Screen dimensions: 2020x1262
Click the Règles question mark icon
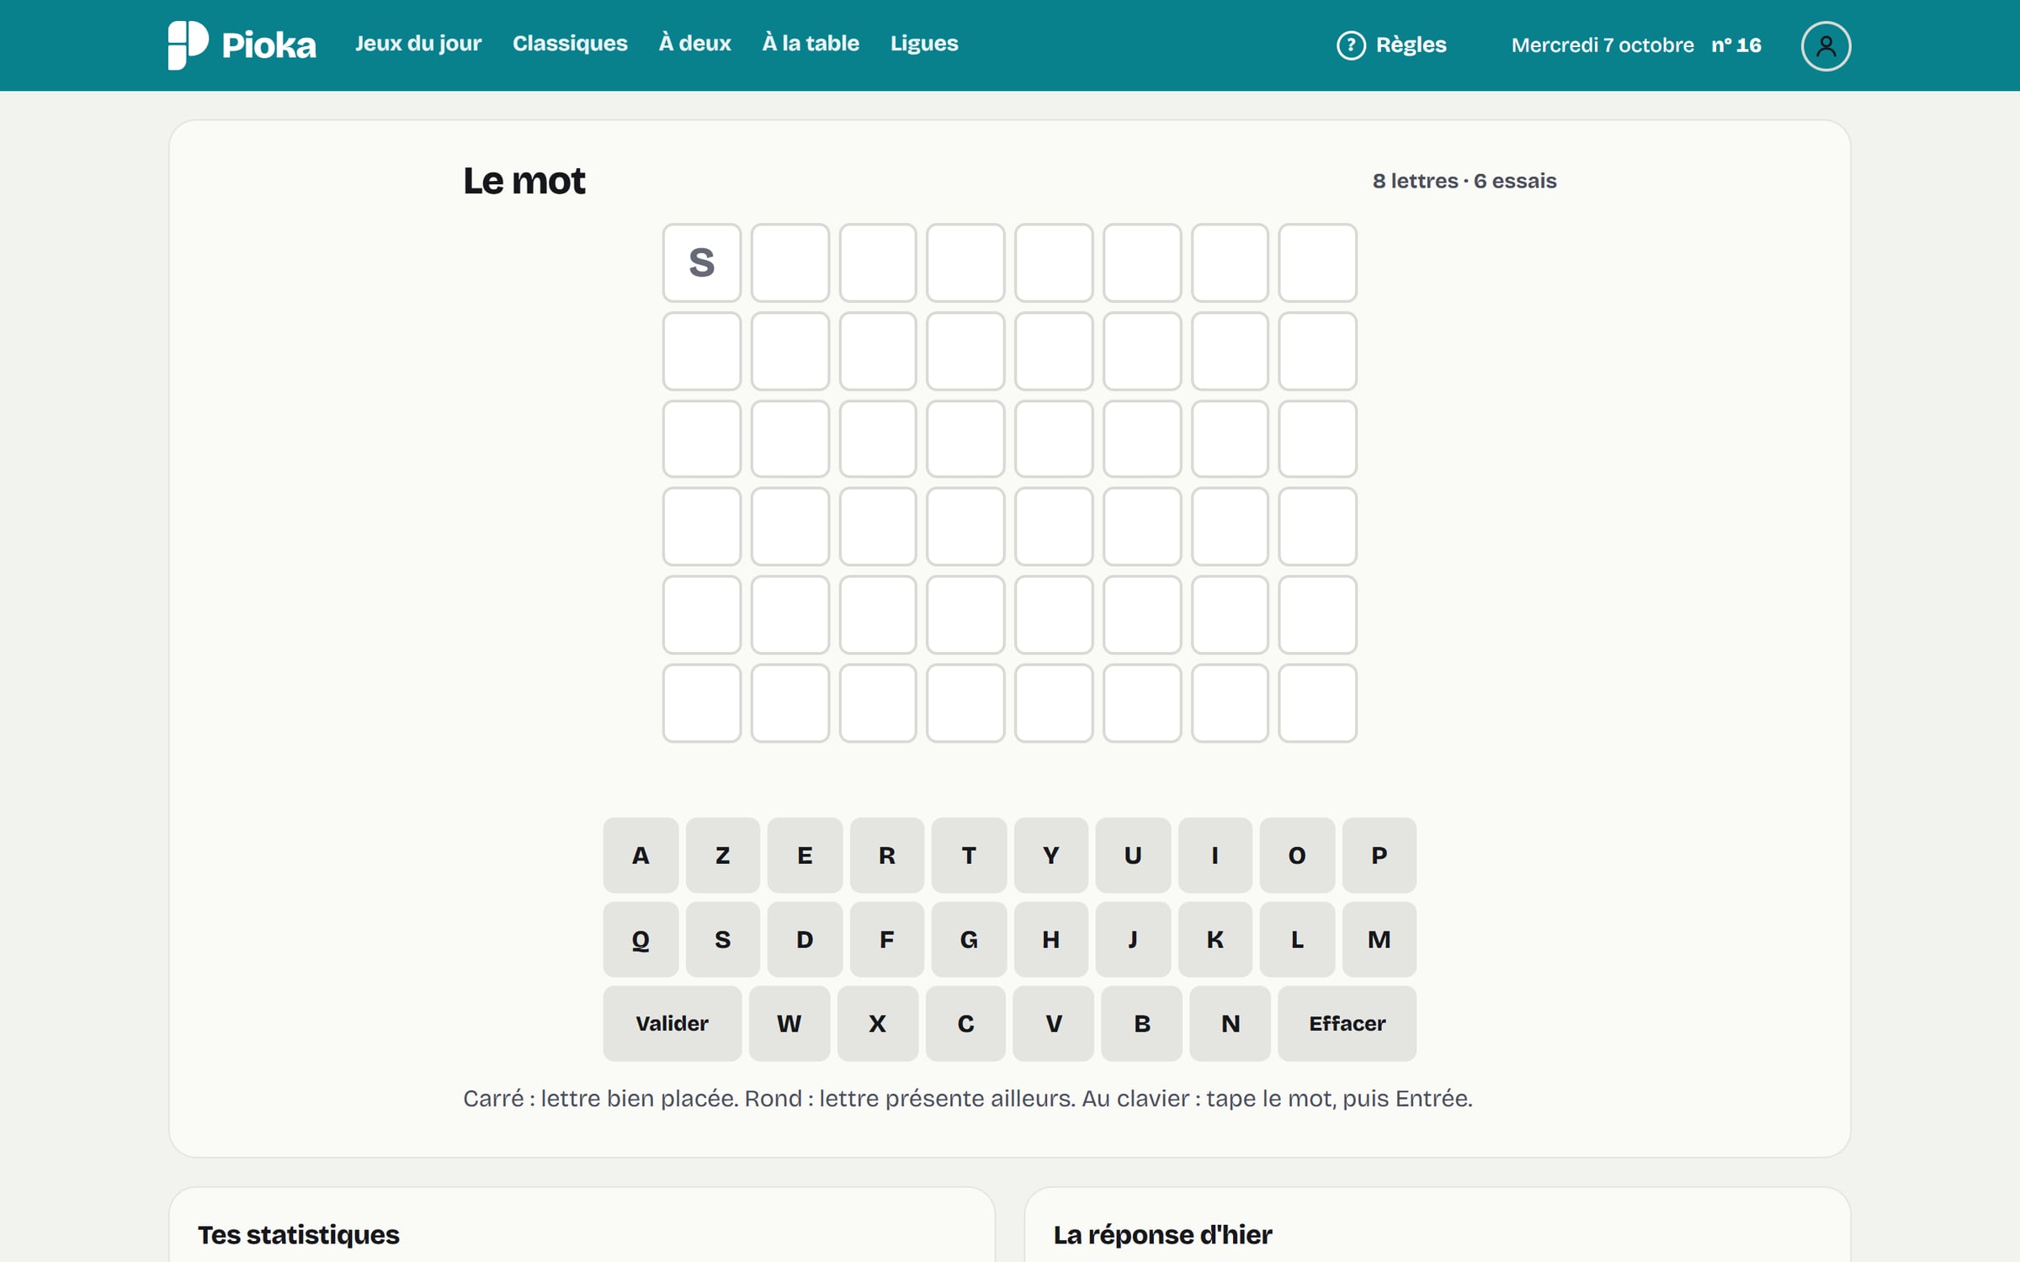[1351, 45]
